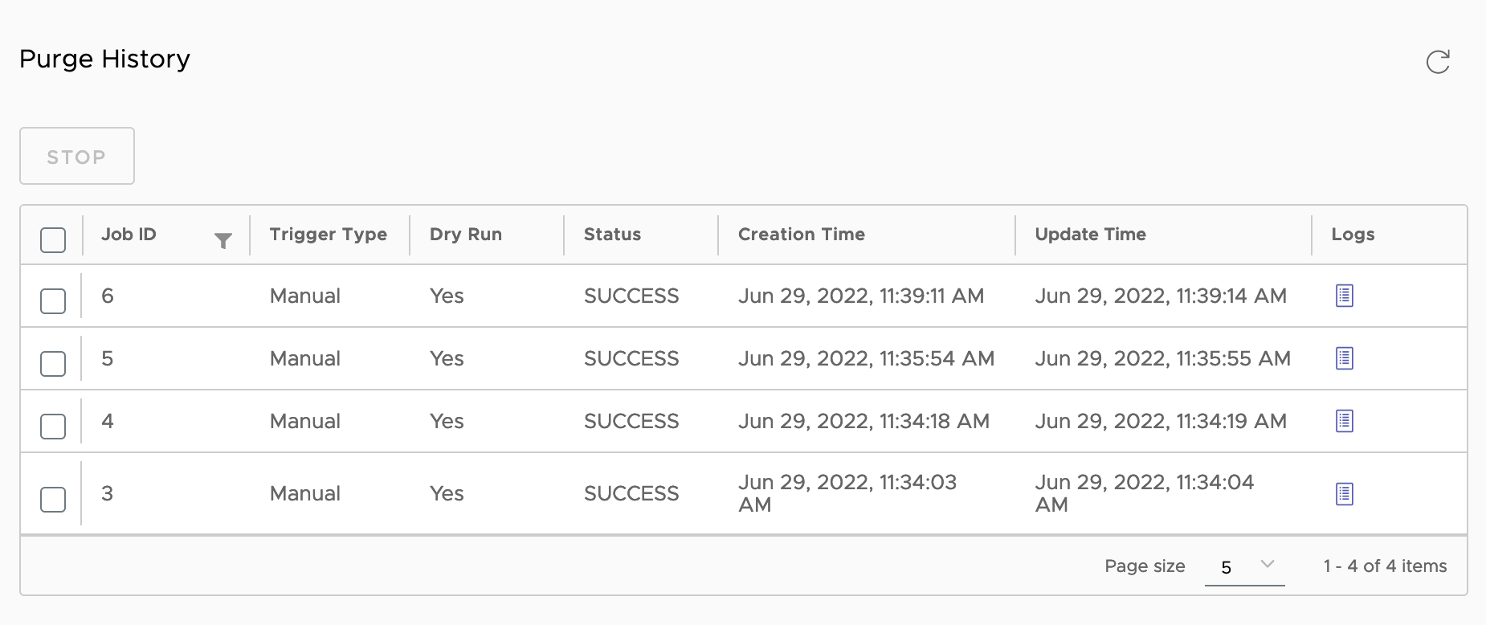Image resolution: width=1486 pixels, height=625 pixels.
Task: Click the Page size chevron arrow
Action: point(1268,564)
